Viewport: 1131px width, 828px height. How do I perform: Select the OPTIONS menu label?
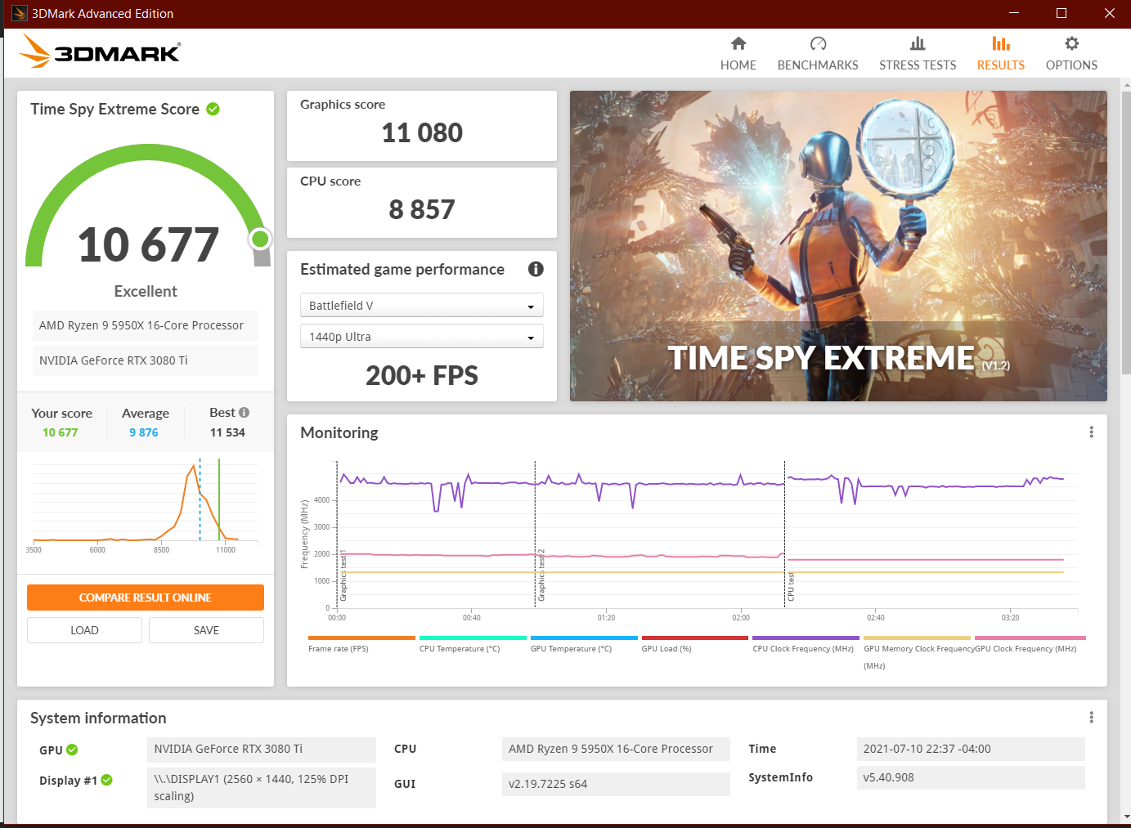1071,65
